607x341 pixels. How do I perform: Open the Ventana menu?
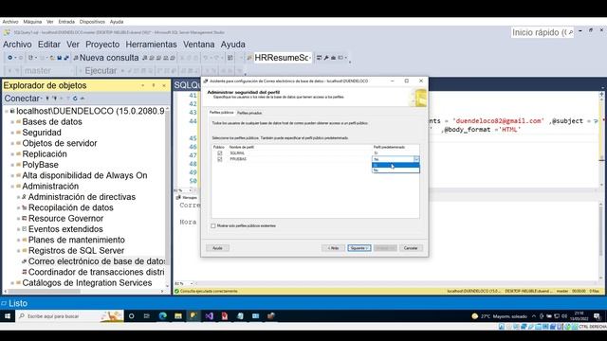(198, 45)
